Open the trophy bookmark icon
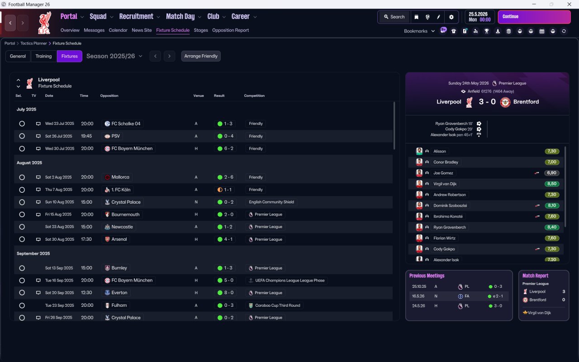Image resolution: width=579 pixels, height=362 pixels. [x=487, y=31]
